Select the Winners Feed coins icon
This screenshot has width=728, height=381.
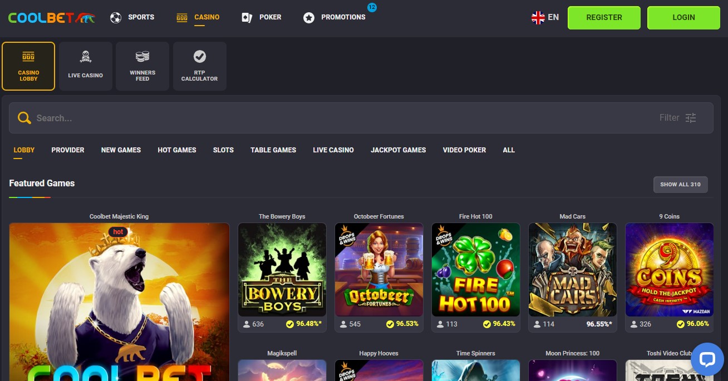(142, 56)
